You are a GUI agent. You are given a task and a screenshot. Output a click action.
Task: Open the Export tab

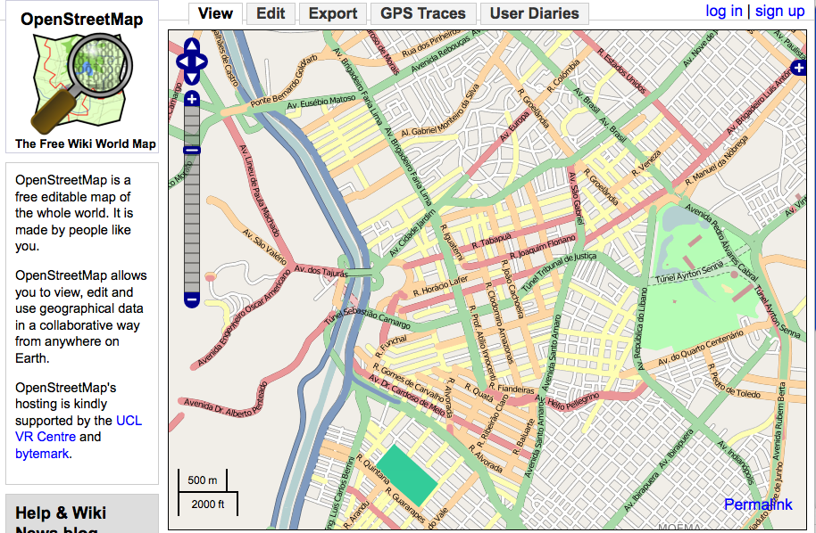pyautogui.click(x=333, y=13)
